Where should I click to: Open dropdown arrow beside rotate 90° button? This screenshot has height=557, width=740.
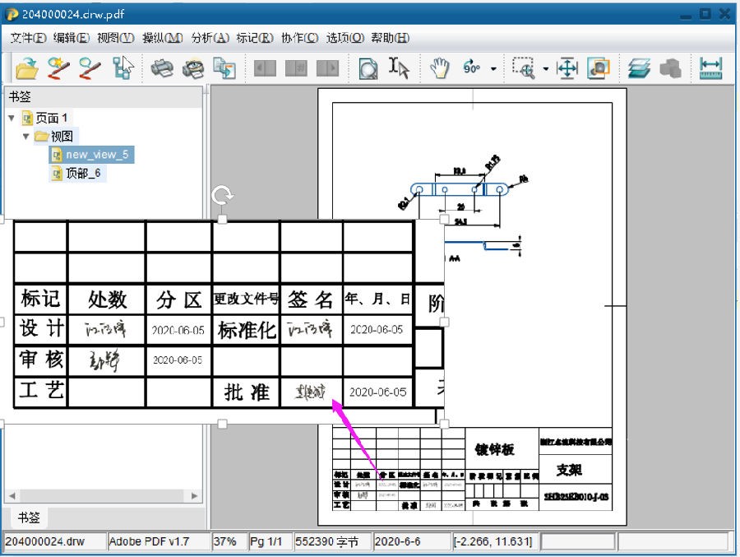coord(493,69)
